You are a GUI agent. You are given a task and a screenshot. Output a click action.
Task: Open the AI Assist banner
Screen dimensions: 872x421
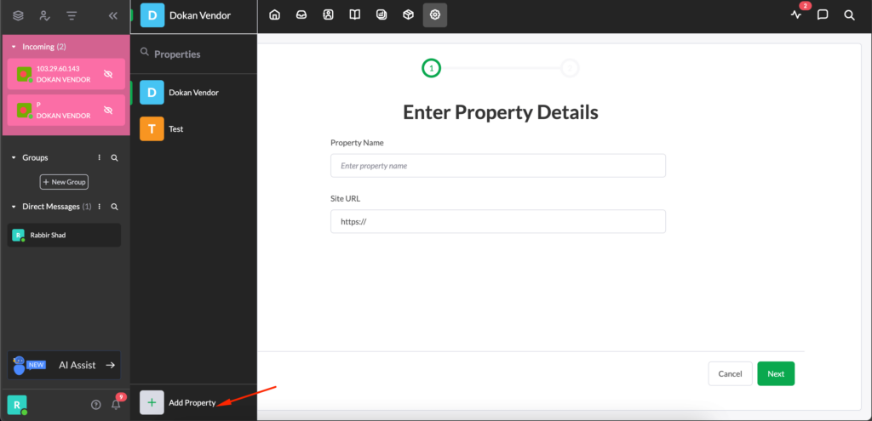(x=64, y=365)
